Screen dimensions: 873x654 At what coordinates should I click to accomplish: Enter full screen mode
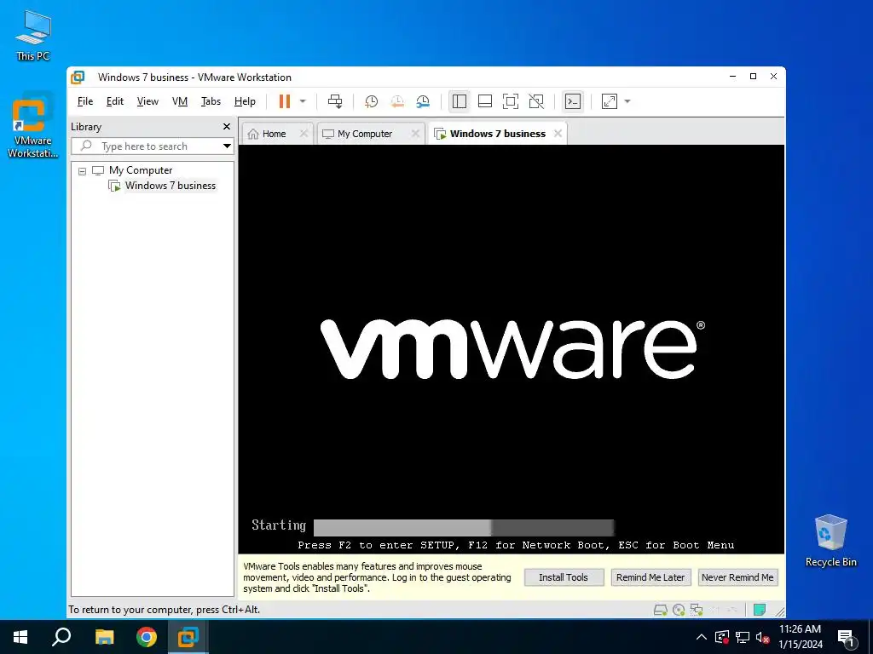pos(511,101)
